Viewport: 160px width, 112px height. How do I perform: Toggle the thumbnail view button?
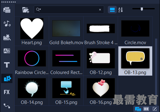tap(112, 10)
